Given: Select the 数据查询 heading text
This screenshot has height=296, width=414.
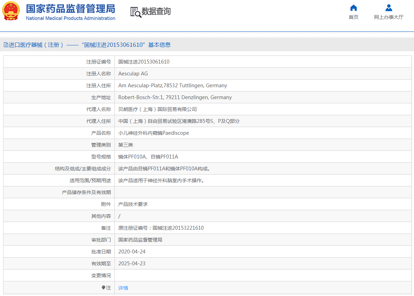Looking at the screenshot, I should point(156,12).
